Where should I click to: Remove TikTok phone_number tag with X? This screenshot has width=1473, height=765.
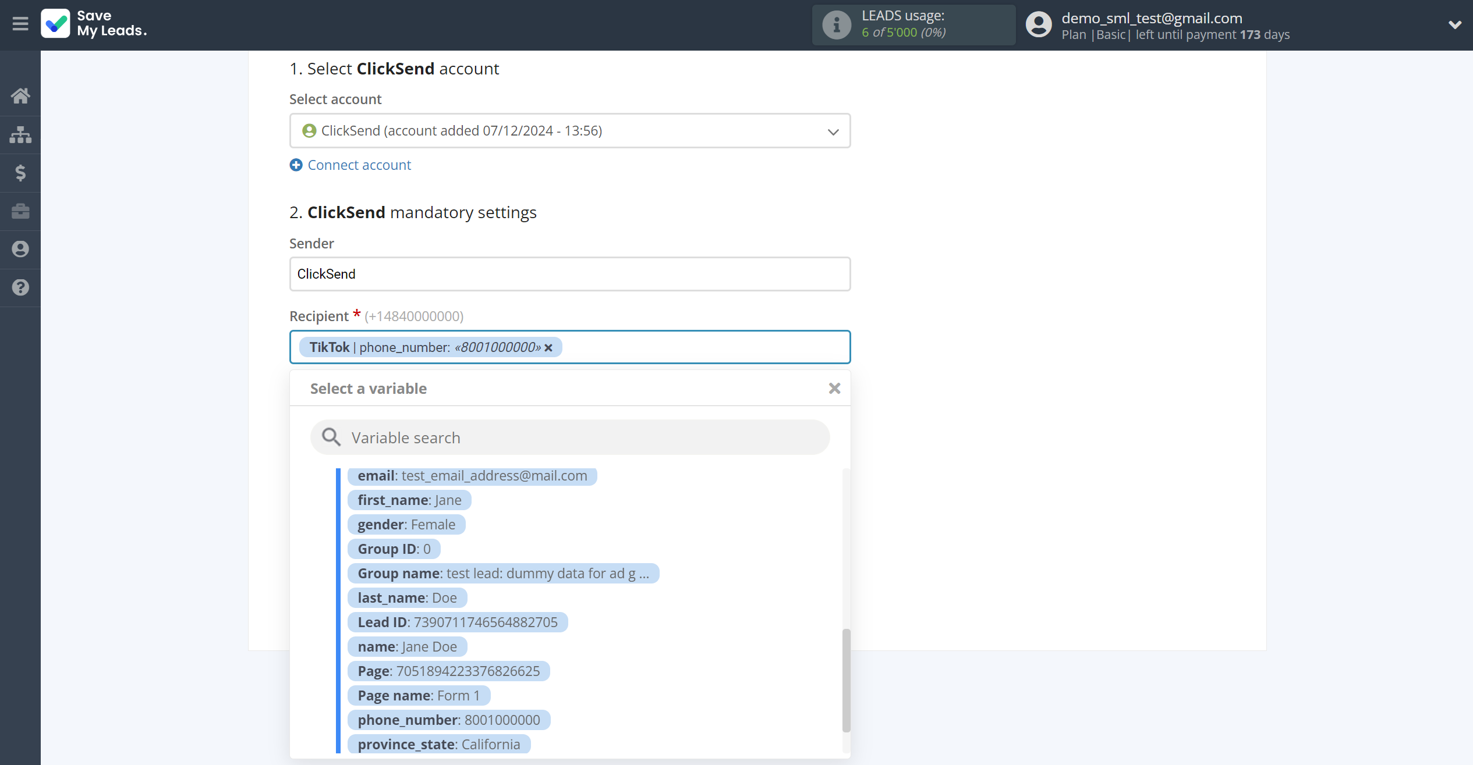click(x=548, y=347)
